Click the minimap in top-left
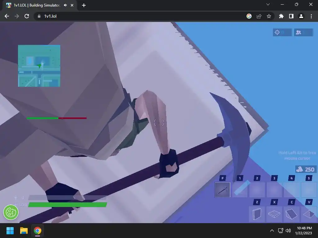 click(x=39, y=66)
